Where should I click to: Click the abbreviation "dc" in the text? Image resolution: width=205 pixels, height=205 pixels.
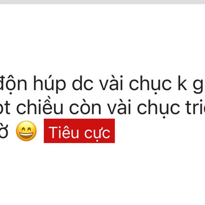tap(83, 83)
